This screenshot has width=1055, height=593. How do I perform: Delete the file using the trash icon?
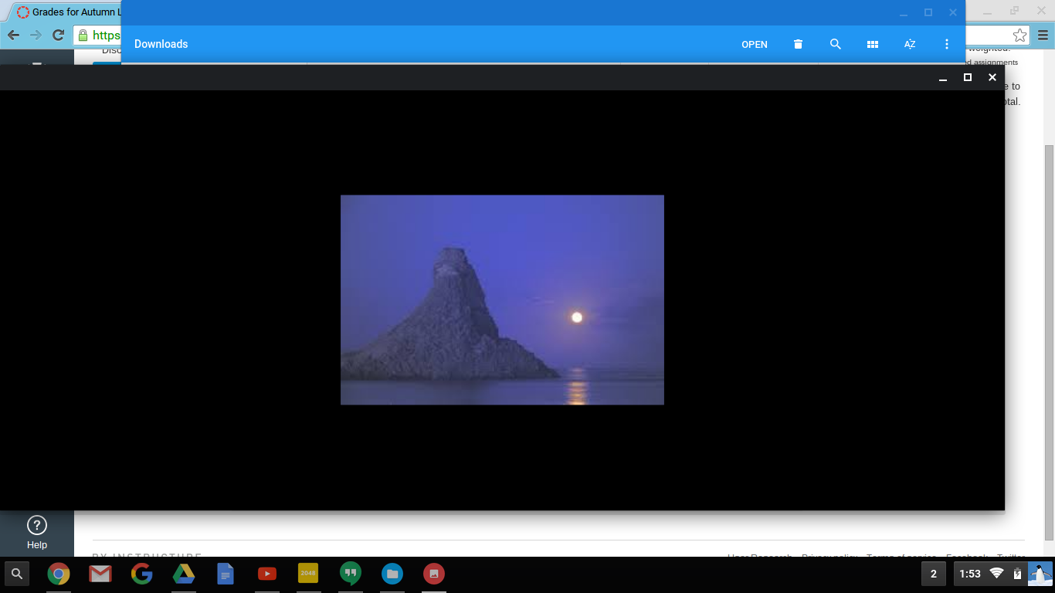point(798,44)
